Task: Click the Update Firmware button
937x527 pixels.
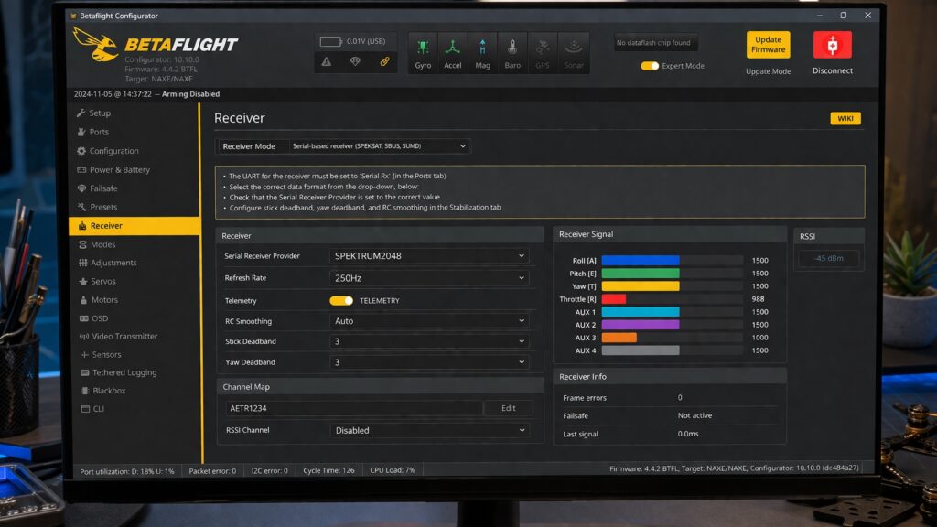Action: [x=768, y=45]
